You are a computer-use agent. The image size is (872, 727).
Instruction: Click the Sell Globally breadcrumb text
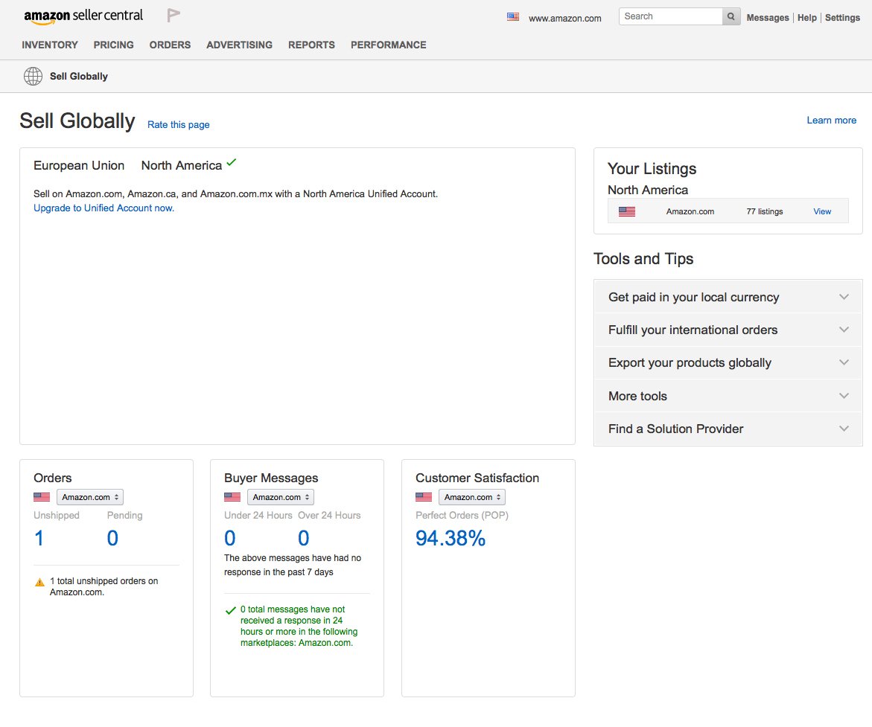point(79,76)
